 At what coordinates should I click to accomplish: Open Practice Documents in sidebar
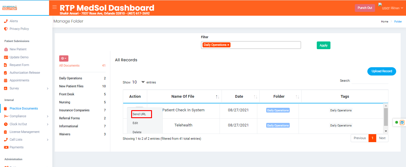pos(24,108)
